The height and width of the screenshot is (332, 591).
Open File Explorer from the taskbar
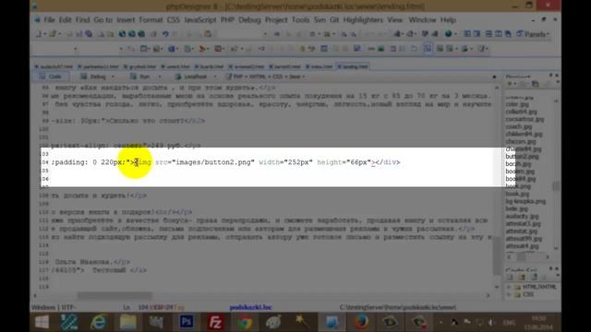click(127, 322)
